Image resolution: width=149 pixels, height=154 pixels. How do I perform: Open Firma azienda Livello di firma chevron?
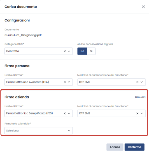point(69,113)
